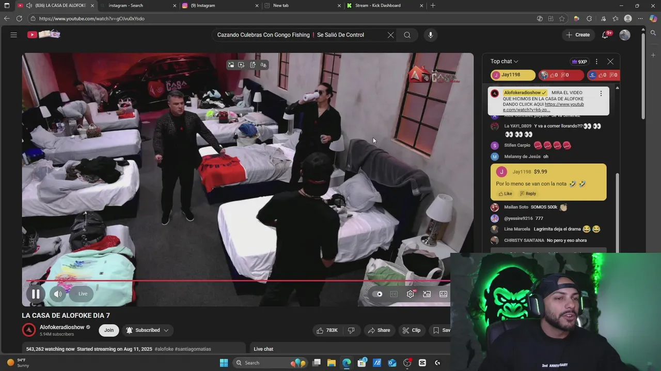The image size is (661, 371).
Task: Click the search magnifier button
Action: point(407,35)
